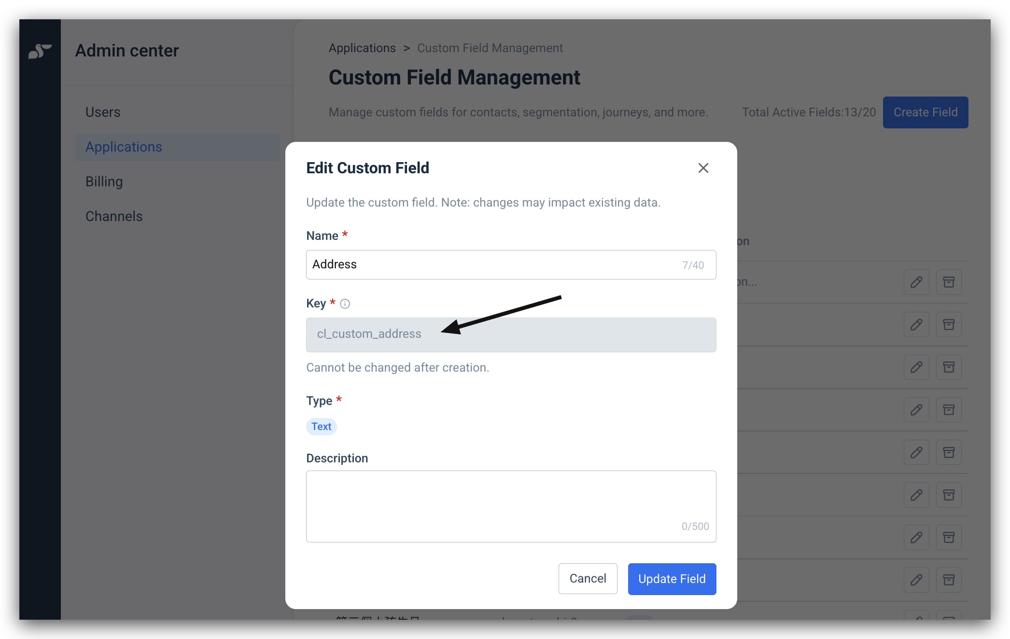Cancel editing the custom field
Screen dimensions: 1010x639
pos(588,579)
